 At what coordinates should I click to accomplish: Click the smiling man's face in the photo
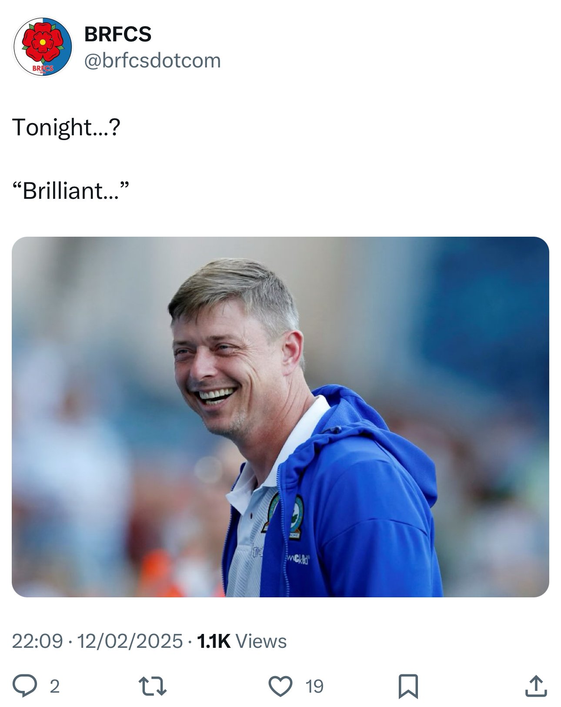click(217, 365)
